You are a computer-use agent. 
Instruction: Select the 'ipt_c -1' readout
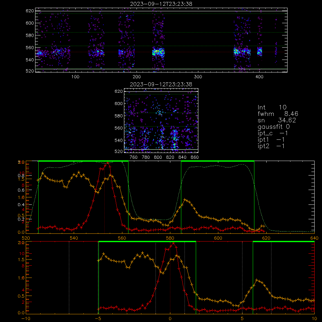[x=273, y=133]
